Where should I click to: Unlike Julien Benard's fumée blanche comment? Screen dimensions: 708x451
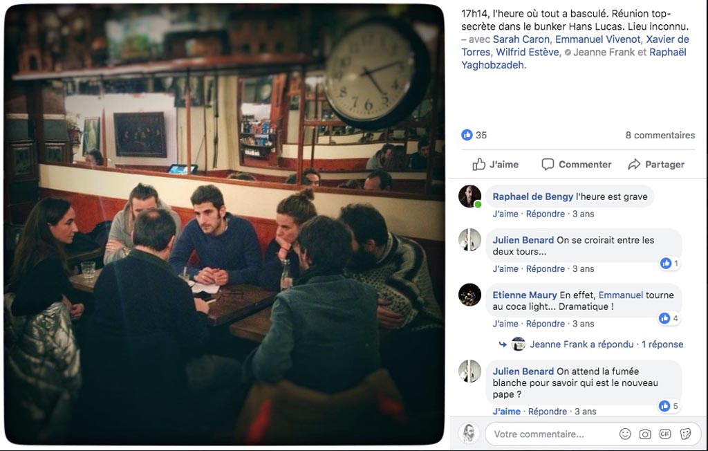(506, 412)
